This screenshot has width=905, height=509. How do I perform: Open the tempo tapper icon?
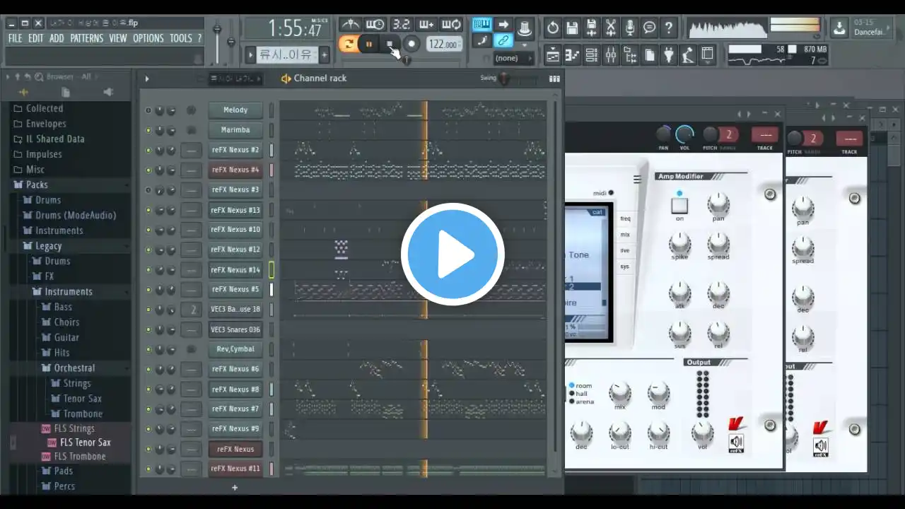click(687, 54)
